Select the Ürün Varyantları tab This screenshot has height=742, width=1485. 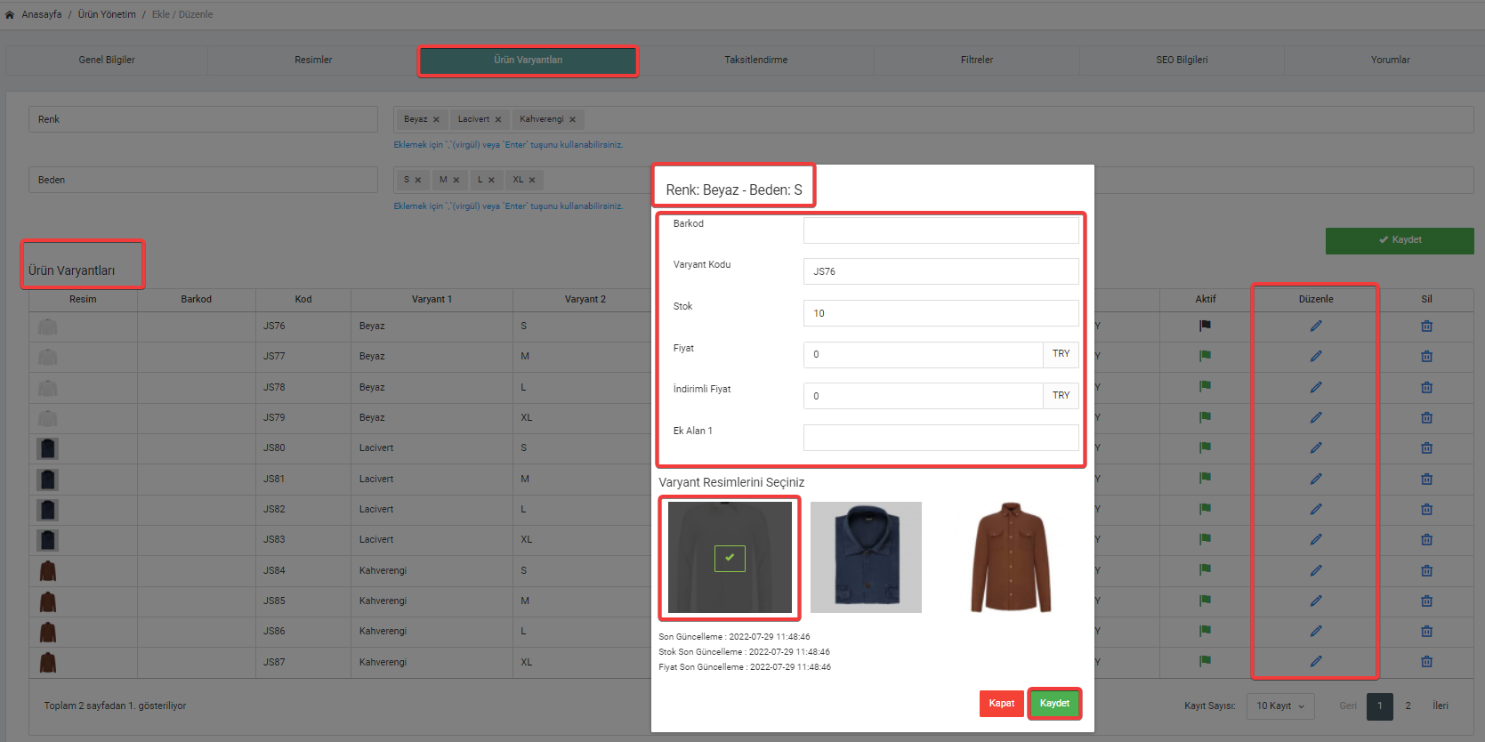529,60
